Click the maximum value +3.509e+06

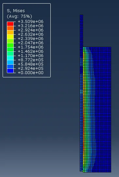point(30,21)
